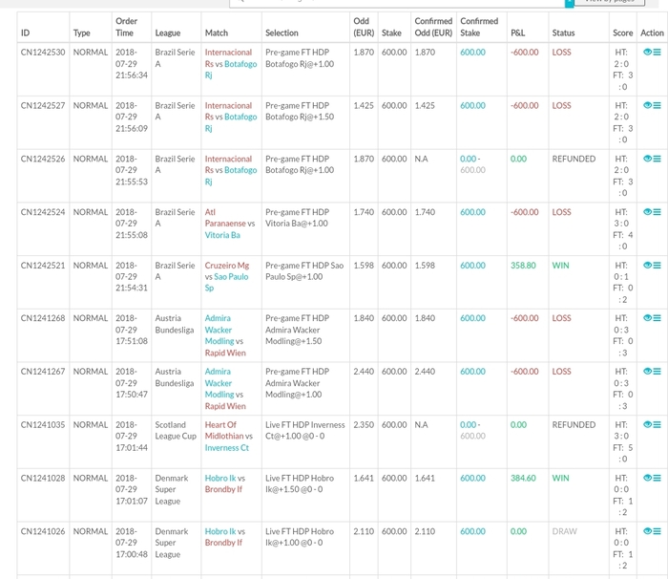Click the Score column header

coord(622,32)
